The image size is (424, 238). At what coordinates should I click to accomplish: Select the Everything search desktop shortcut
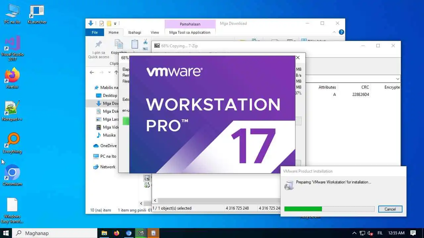tap(12, 143)
